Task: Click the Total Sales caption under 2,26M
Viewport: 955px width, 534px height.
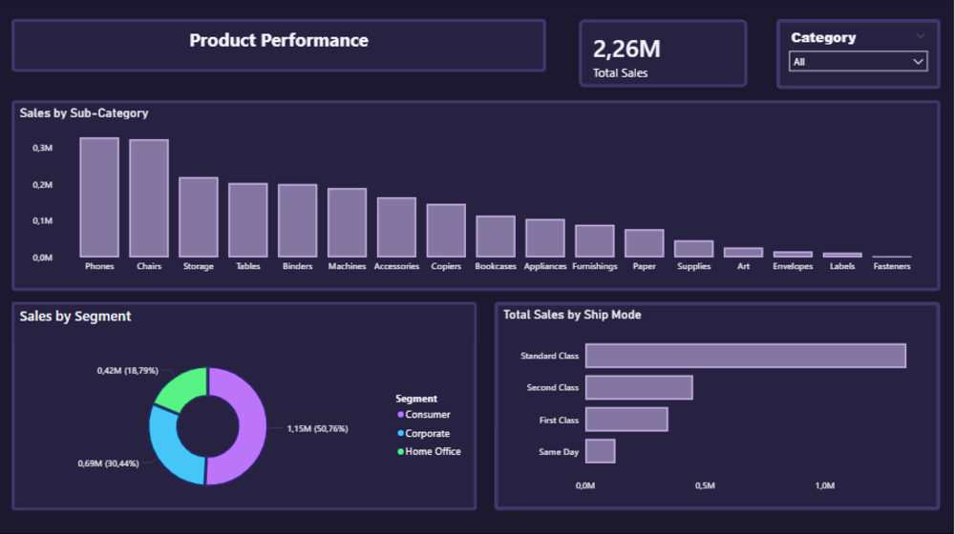Action: tap(620, 73)
